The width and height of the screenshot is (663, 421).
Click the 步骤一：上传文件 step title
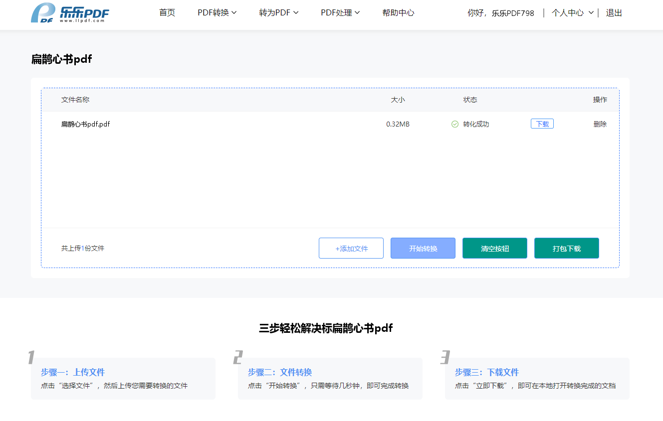pyautogui.click(x=73, y=372)
